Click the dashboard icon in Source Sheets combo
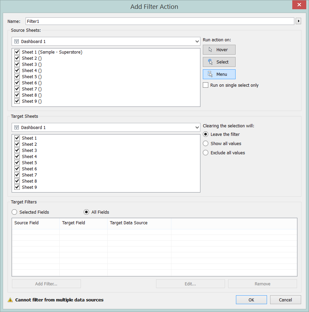Screen dimensions: 309x312 tap(16, 41)
